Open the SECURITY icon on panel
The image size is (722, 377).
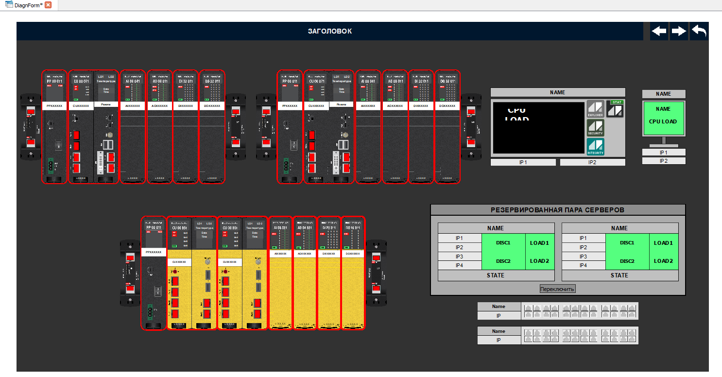click(x=595, y=128)
